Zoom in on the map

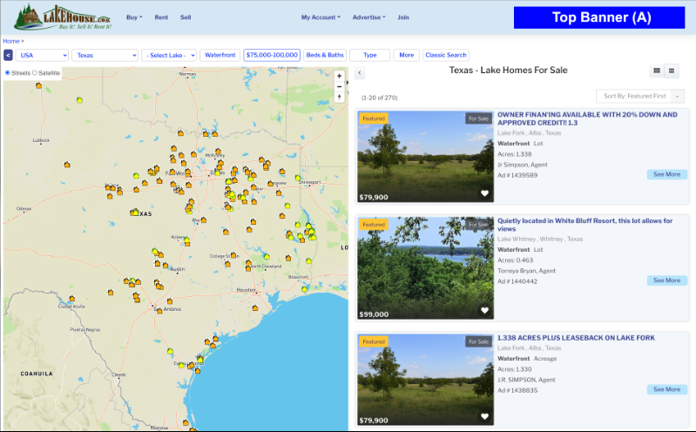(x=339, y=76)
